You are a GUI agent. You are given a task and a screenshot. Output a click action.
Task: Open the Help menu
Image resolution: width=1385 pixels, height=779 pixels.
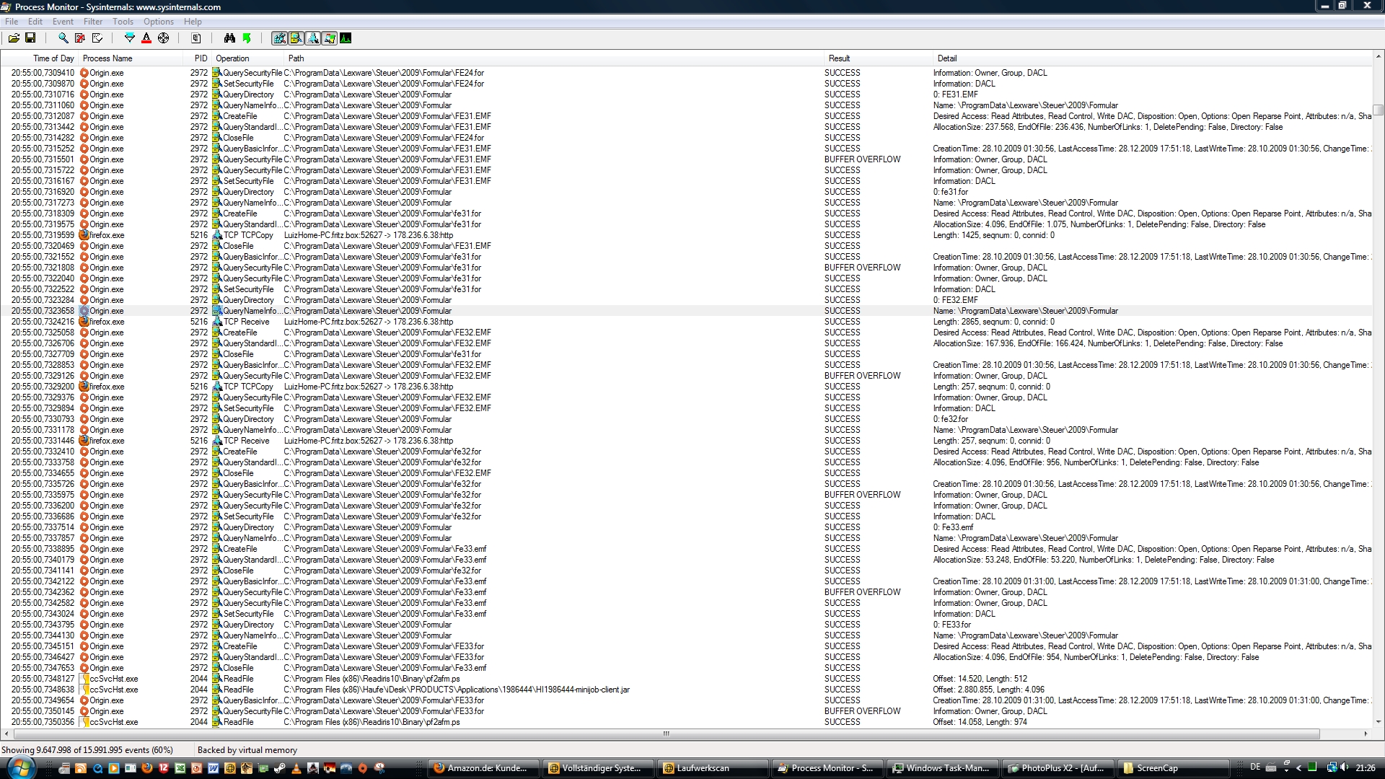click(x=193, y=22)
